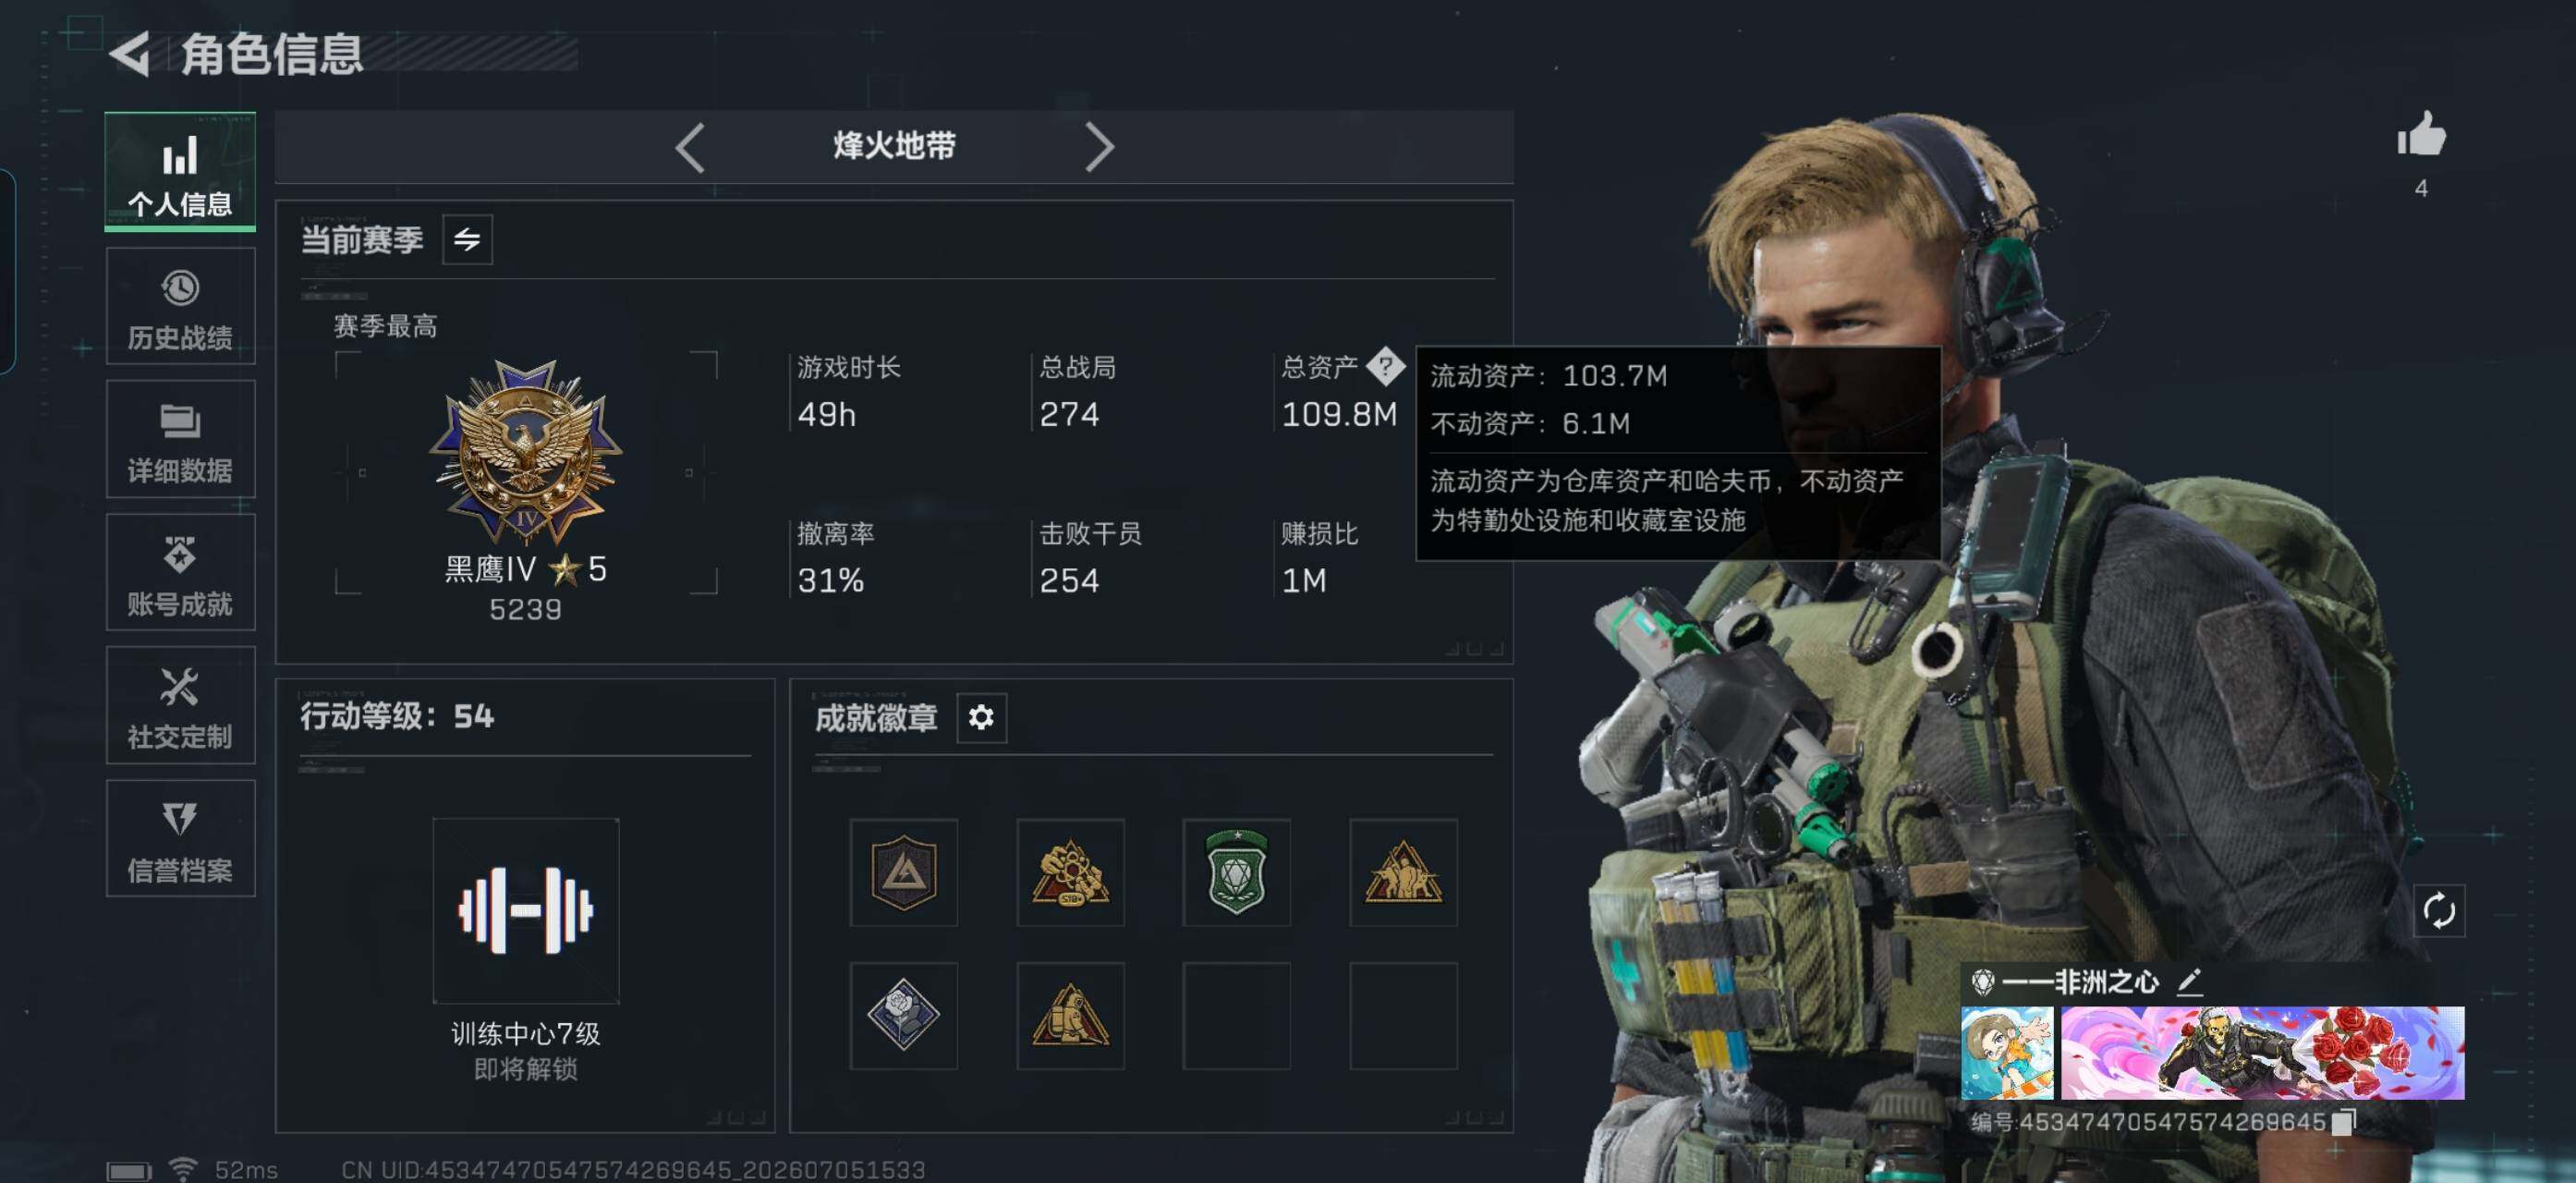This screenshot has height=1183, width=2576.
Task: Open achievement badge settings gear
Action: [981, 717]
